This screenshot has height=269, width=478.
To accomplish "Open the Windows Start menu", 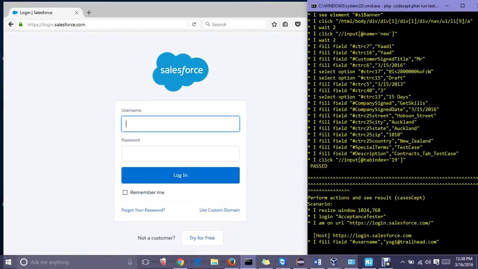I will (x=8, y=262).
